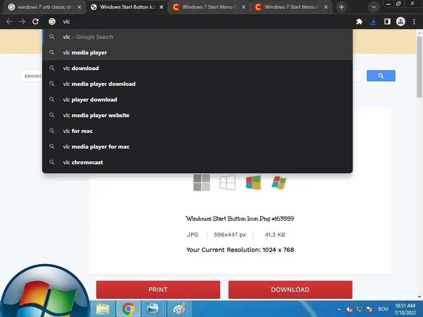The height and width of the screenshot is (317, 423).
Task: Close the windows 7 orb classic shell tab
Action: coord(79,7)
